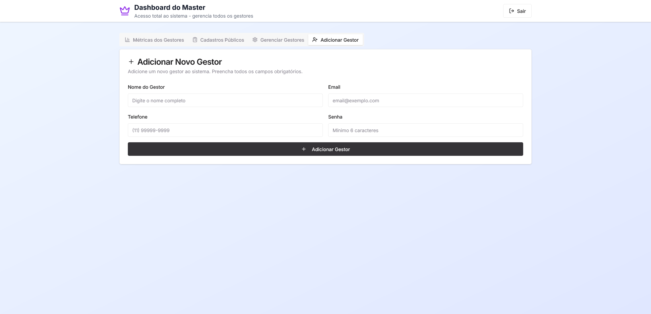Click the purple crown logo icon
This screenshot has width=651, height=314.
click(x=125, y=11)
